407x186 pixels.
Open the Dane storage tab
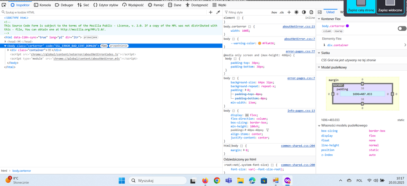pyautogui.click(x=174, y=5)
